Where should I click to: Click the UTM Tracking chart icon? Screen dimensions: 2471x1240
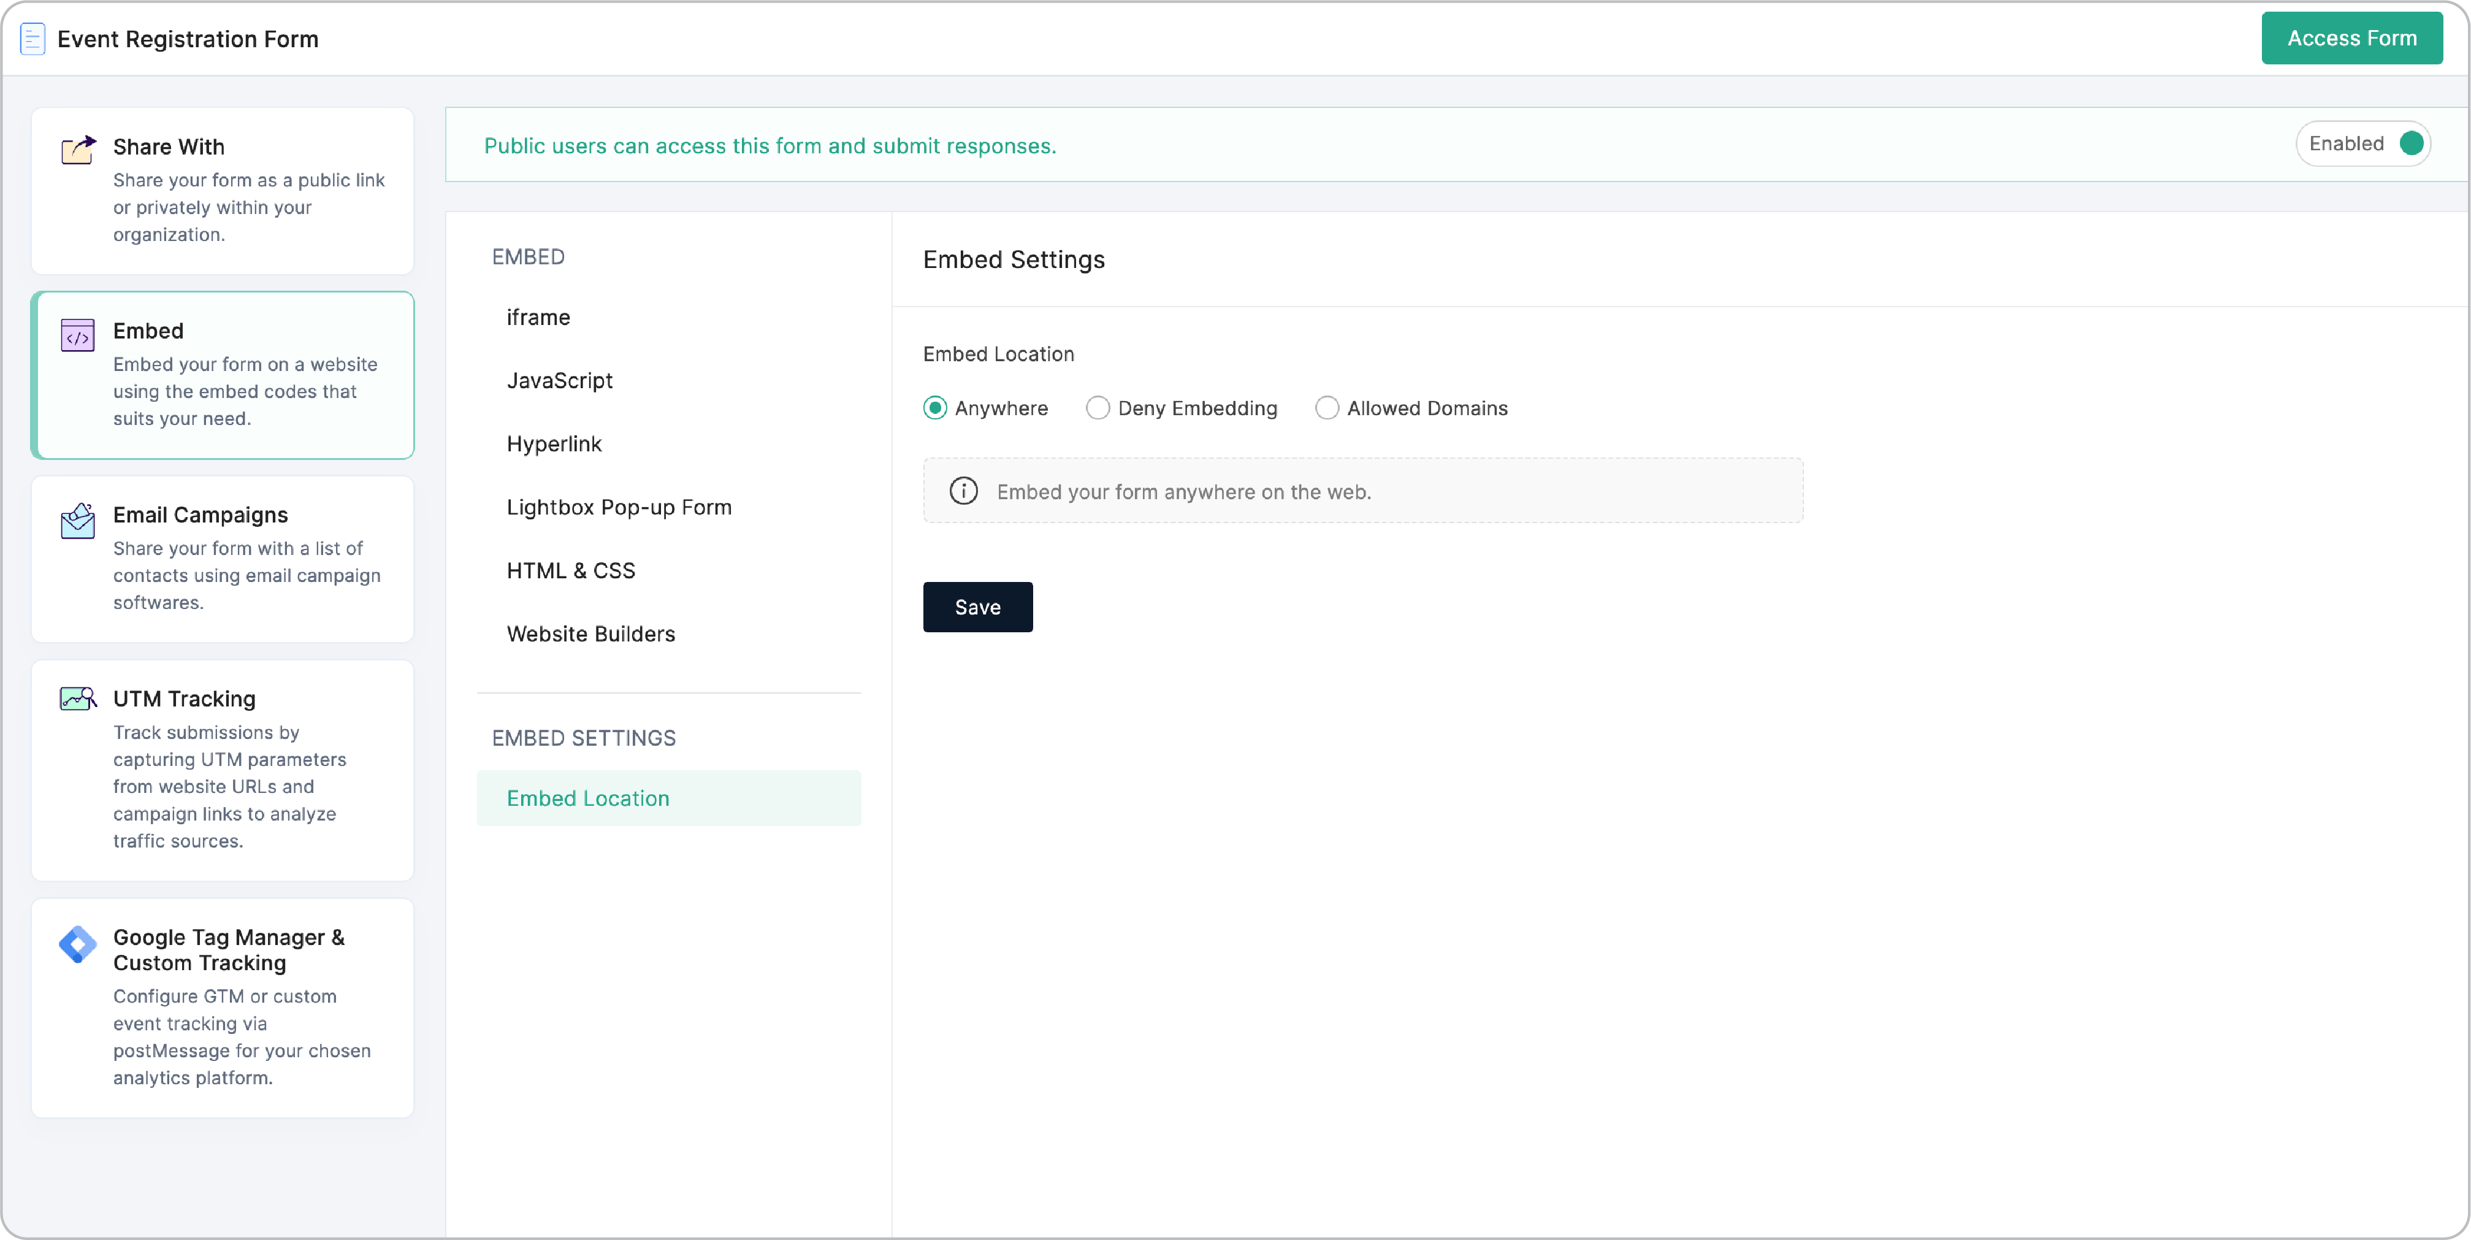[x=78, y=698]
